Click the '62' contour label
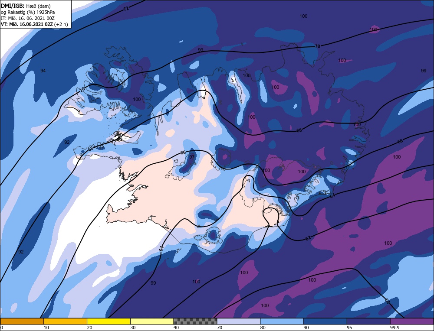The image size is (434, 331). coord(308,238)
